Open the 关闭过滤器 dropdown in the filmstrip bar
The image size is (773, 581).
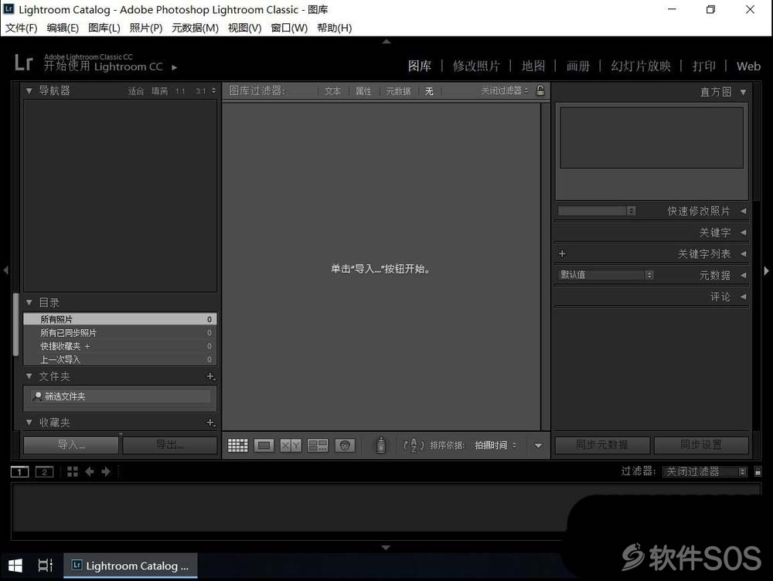coord(704,471)
